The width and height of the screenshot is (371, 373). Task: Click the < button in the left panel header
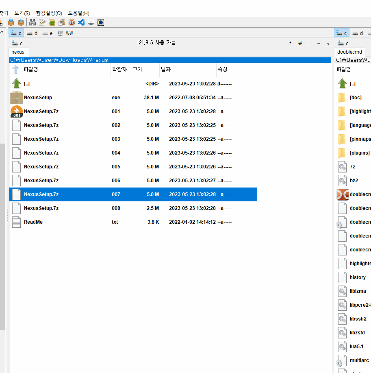click(328, 43)
